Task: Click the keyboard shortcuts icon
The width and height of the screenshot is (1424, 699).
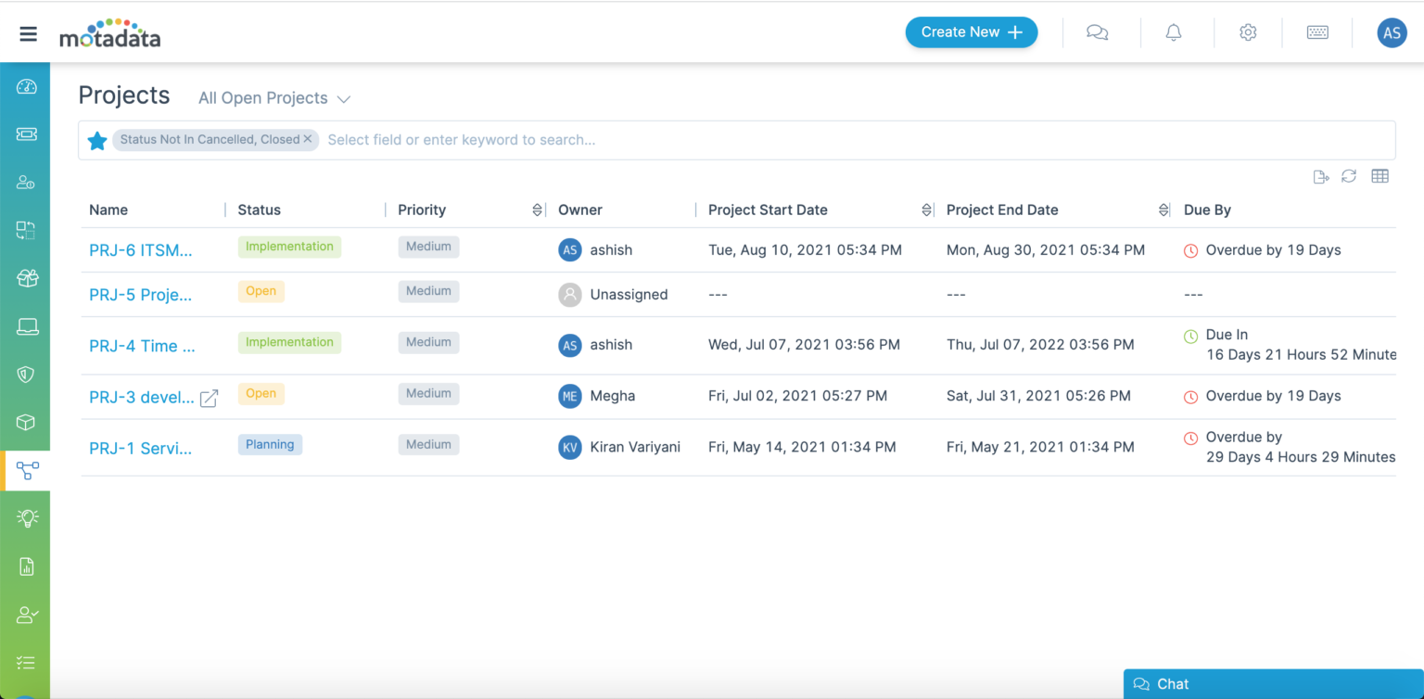Action: click(1317, 32)
